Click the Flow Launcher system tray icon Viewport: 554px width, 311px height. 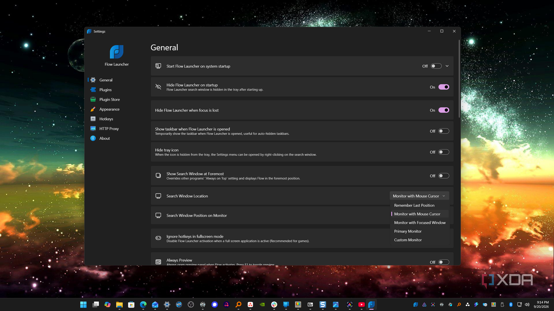416,304
